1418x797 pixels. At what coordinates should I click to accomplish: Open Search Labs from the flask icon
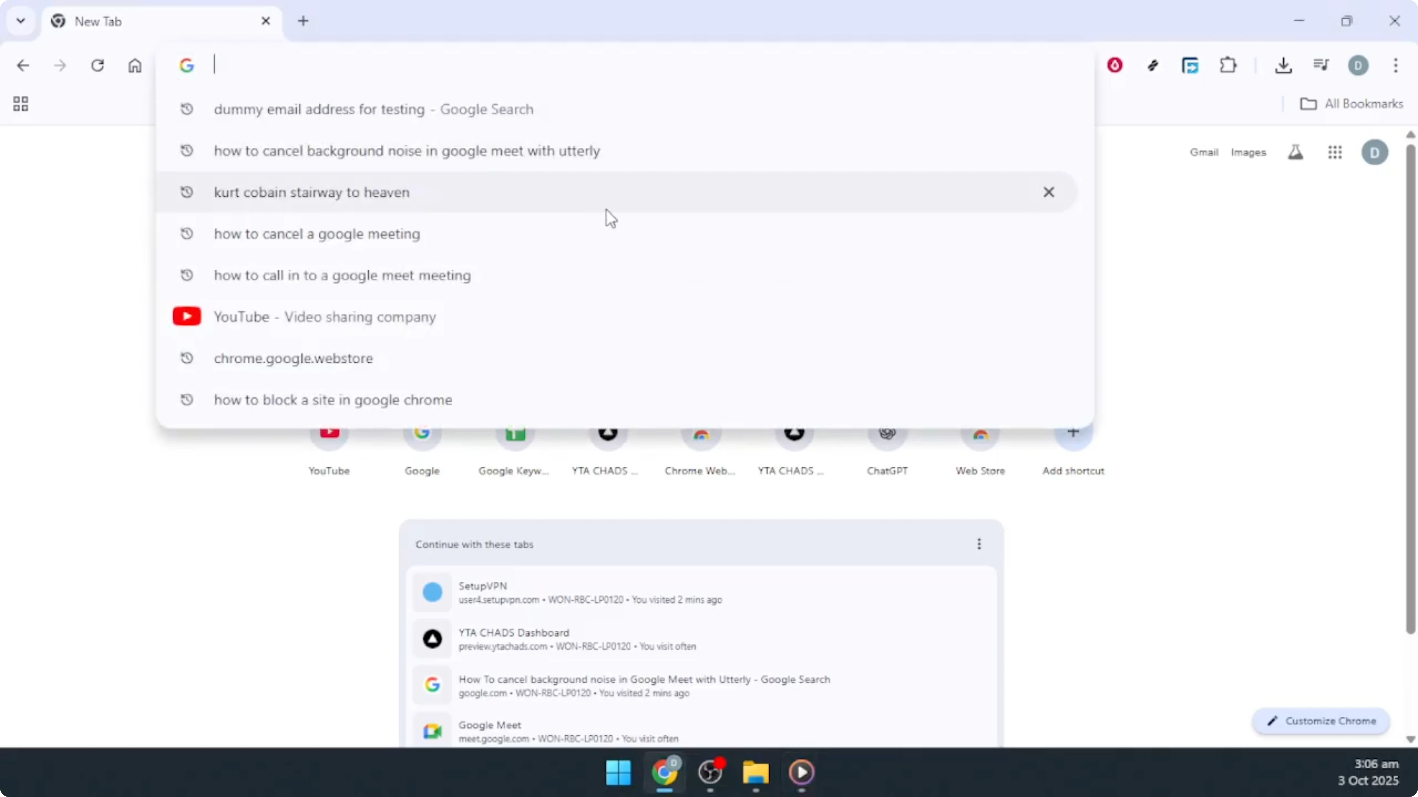[1296, 152]
